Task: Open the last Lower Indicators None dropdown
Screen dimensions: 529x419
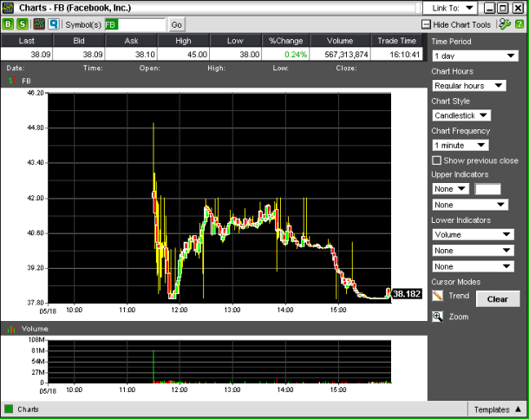Action: tap(473, 266)
